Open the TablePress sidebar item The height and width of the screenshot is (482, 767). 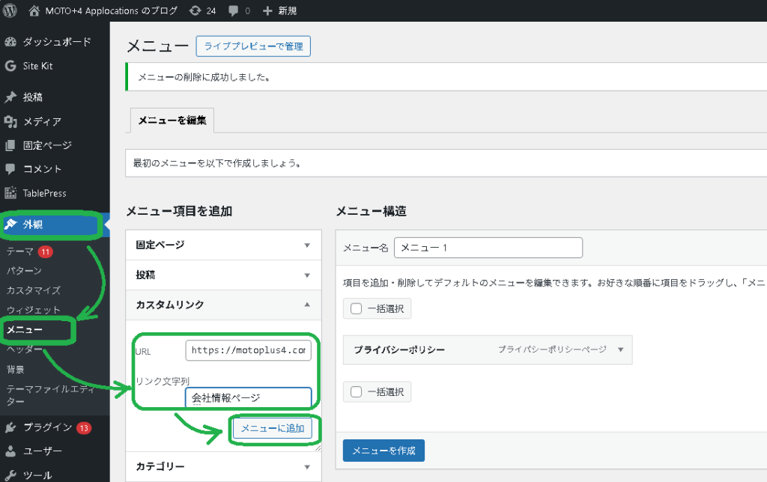click(x=44, y=193)
